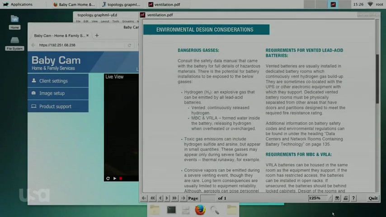
Task: Click the red PDF workspace indicator in panel
Action: coord(333,4)
